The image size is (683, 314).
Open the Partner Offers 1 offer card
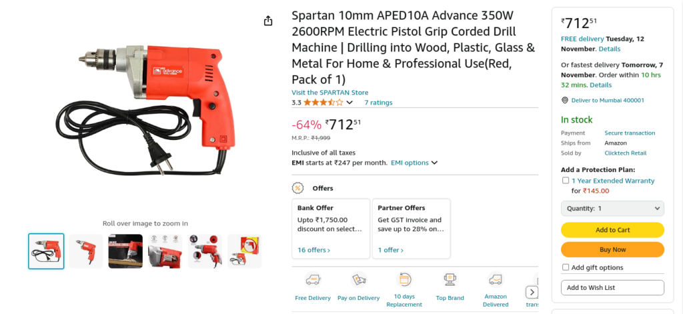point(411,229)
